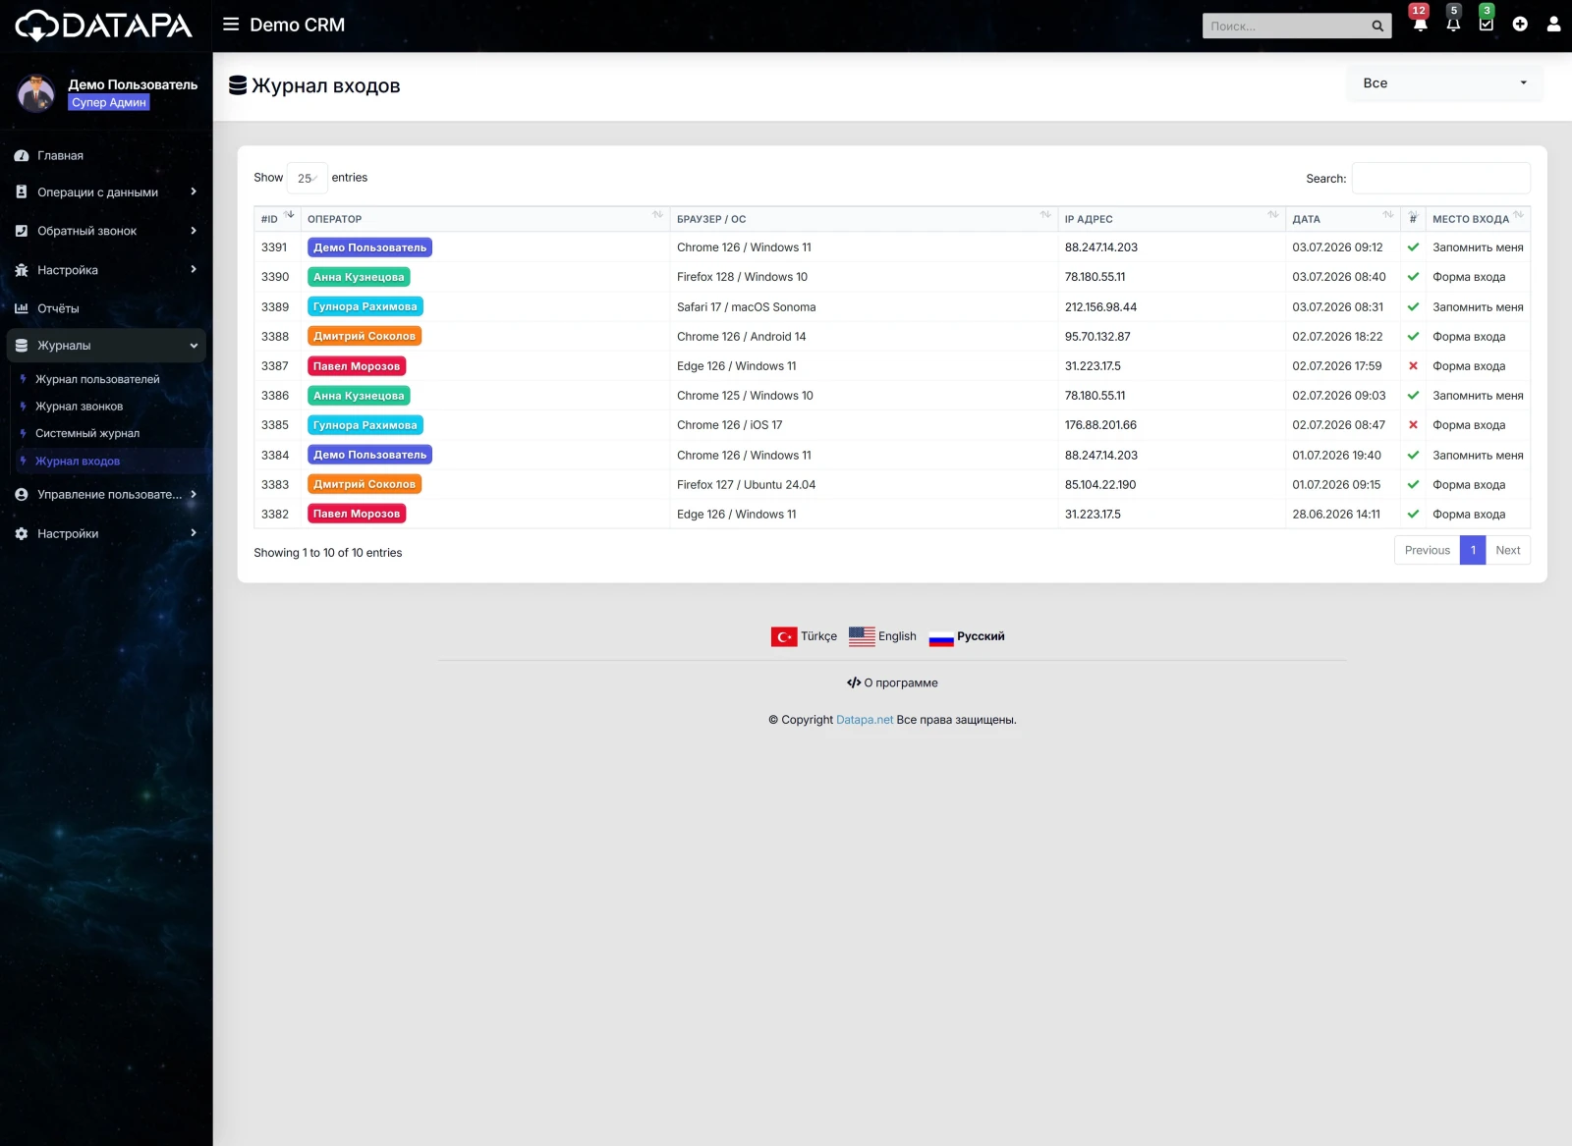The height and width of the screenshot is (1146, 1572).
Task: Sort table by ДАТА column
Action: (x=1342, y=219)
